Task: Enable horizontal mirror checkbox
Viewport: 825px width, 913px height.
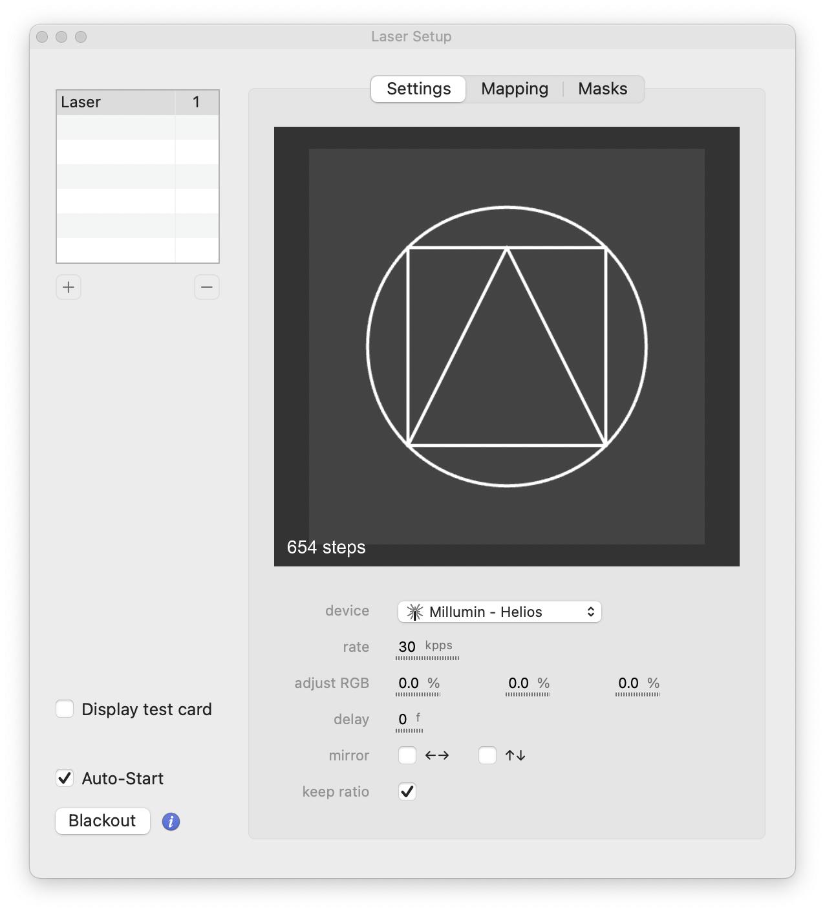Action: click(407, 755)
